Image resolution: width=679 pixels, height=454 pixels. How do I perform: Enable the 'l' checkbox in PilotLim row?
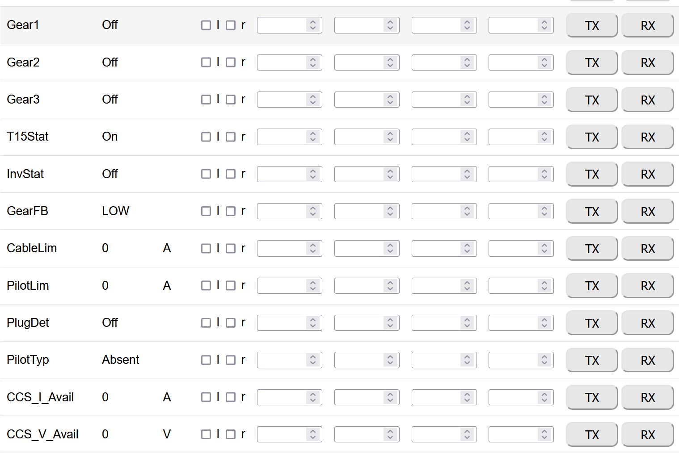pos(206,286)
